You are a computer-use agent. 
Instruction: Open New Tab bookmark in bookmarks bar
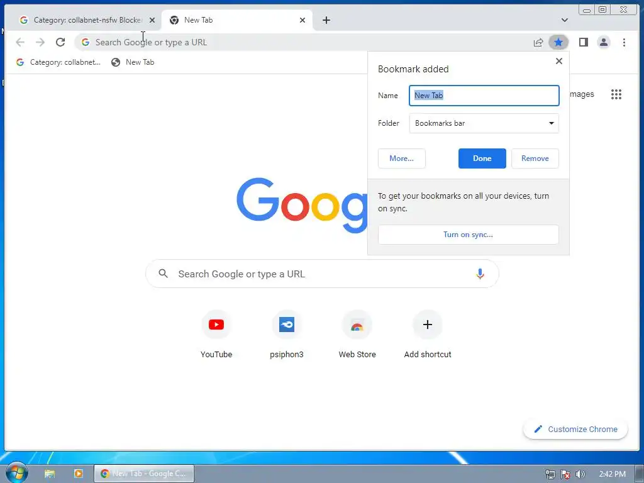tap(133, 62)
